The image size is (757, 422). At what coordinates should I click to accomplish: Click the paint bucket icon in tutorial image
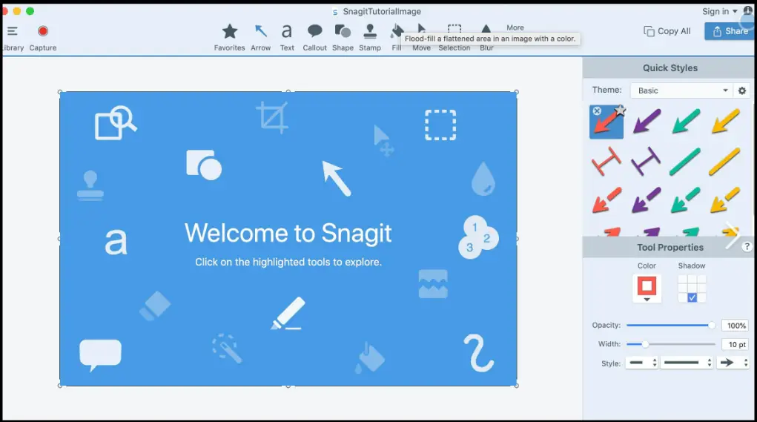(370, 357)
